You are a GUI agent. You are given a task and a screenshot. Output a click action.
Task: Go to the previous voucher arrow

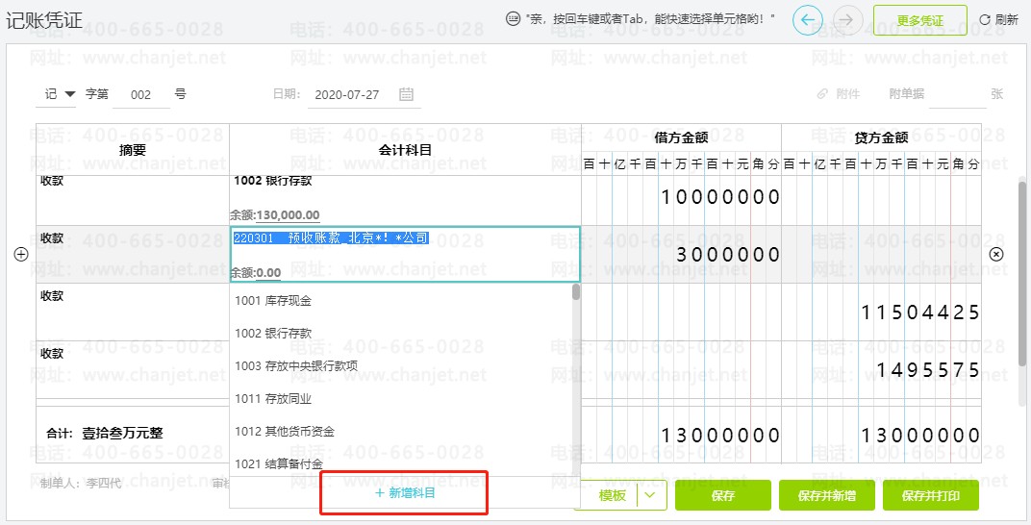pos(808,20)
